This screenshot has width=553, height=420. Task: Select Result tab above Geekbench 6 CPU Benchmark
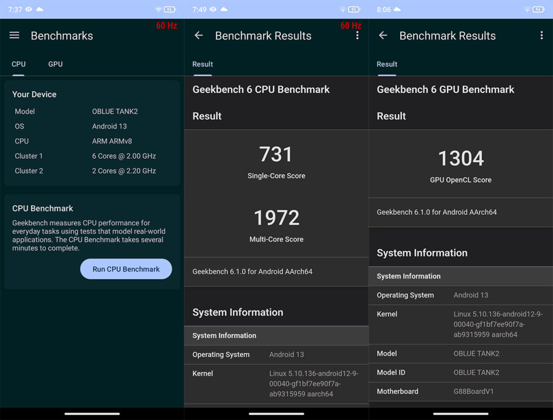point(203,64)
